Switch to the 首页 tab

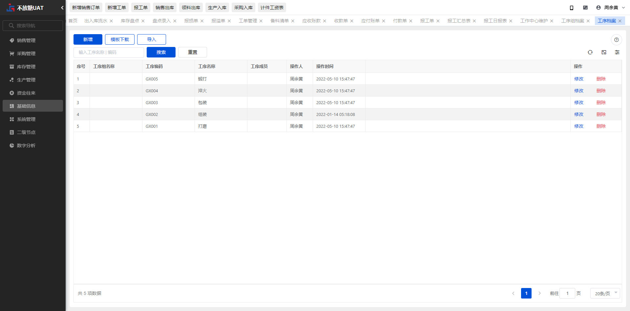tap(73, 21)
